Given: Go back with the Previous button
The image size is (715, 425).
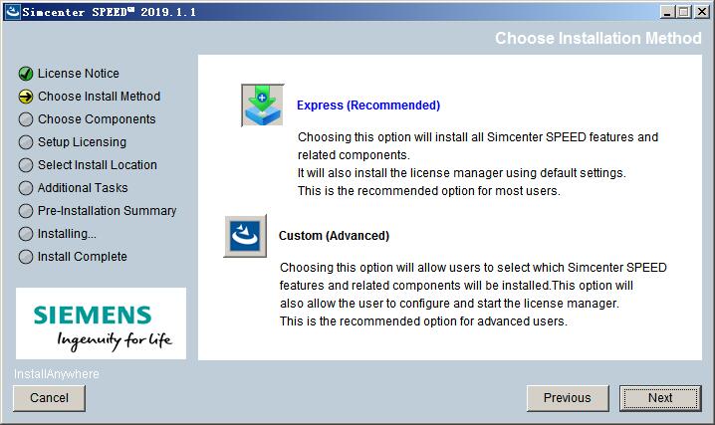Looking at the screenshot, I should pyautogui.click(x=568, y=398).
